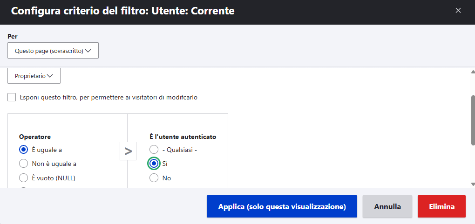Click the 'Per' field label

coord(13,36)
